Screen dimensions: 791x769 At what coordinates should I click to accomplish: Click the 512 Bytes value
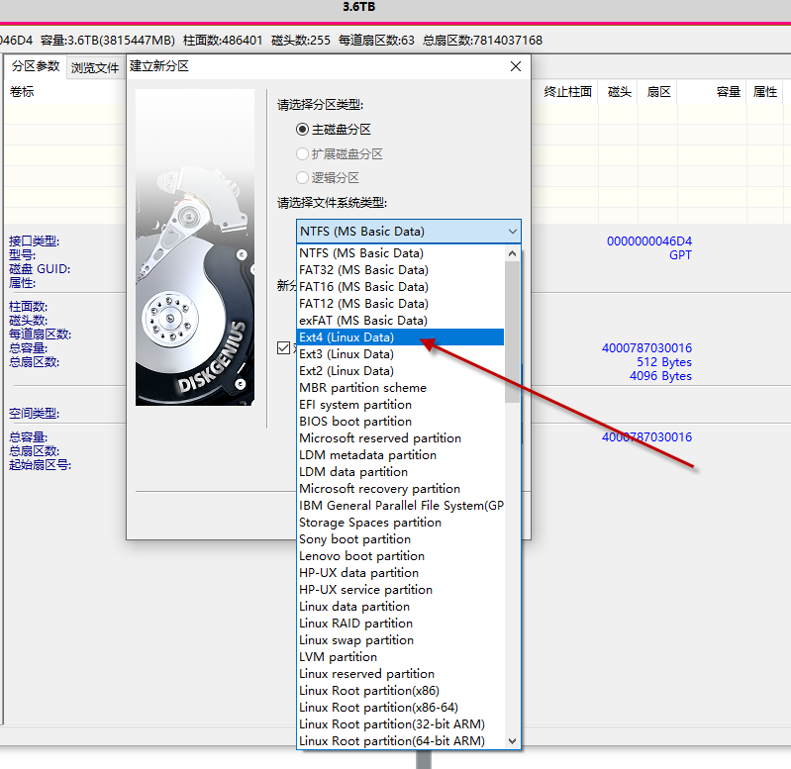click(x=664, y=362)
